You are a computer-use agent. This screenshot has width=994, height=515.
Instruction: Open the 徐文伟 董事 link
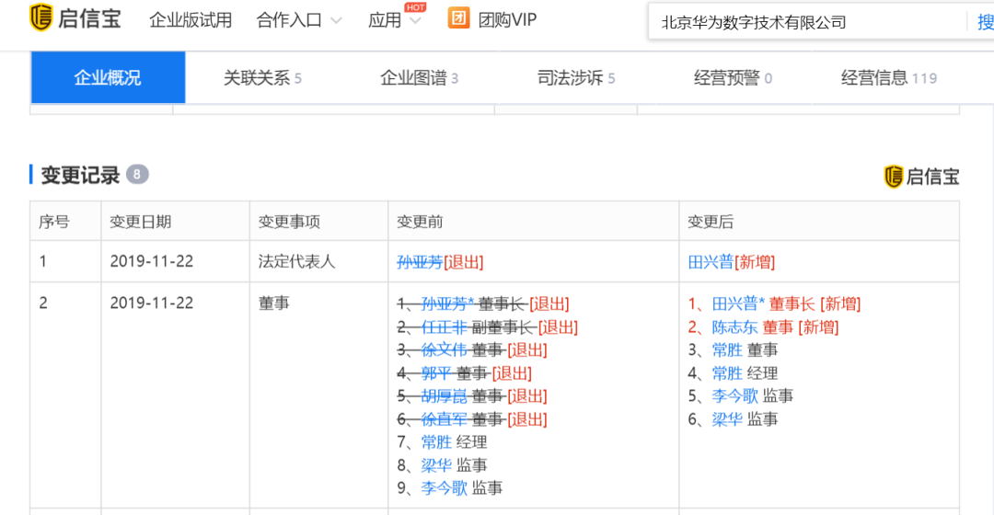tap(444, 350)
